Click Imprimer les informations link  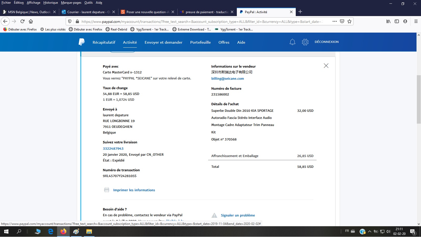[x=134, y=190]
